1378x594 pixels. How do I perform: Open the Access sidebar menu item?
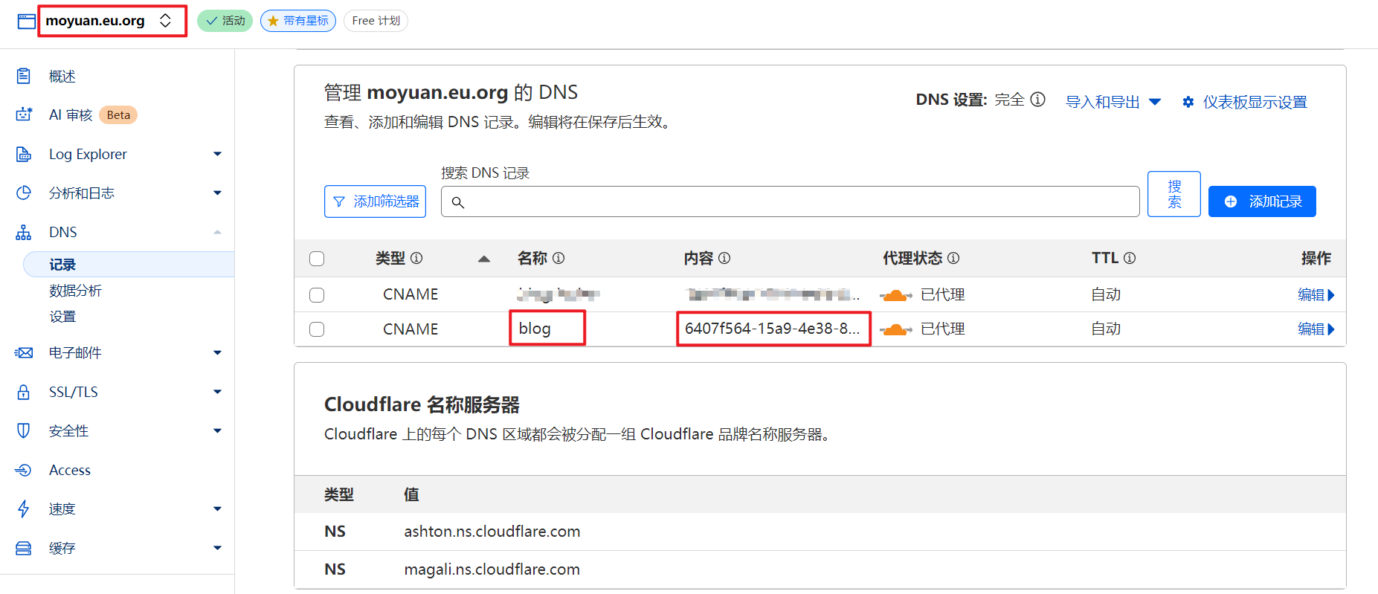tap(70, 470)
